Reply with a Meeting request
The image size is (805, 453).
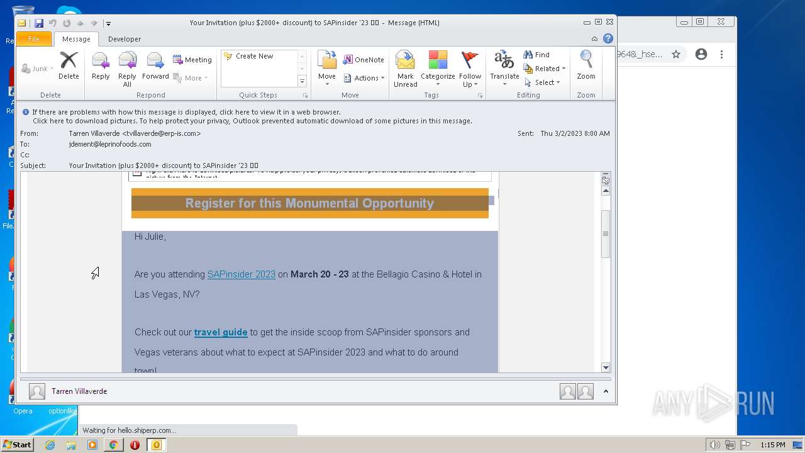pos(192,60)
